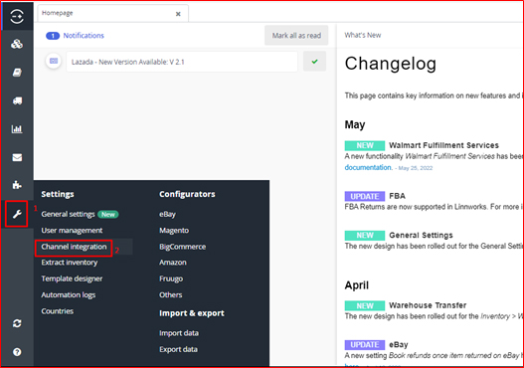This screenshot has width=524, height=368.
Task: Open Channel integration menu item
Action: (x=74, y=247)
